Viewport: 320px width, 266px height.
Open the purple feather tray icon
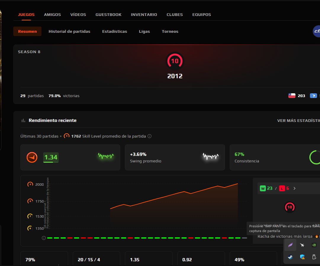(x=290, y=245)
